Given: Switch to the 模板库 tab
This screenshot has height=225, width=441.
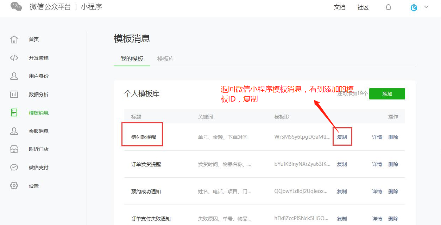Looking at the screenshot, I should click(166, 59).
